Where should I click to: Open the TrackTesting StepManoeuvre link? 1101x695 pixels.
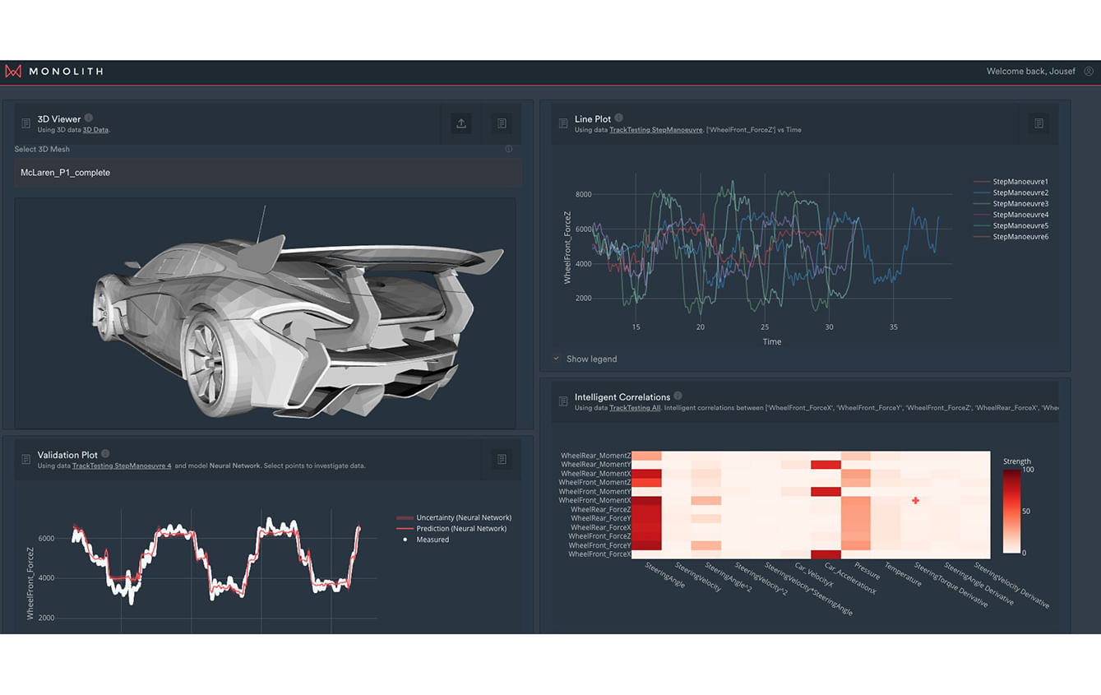(x=655, y=130)
